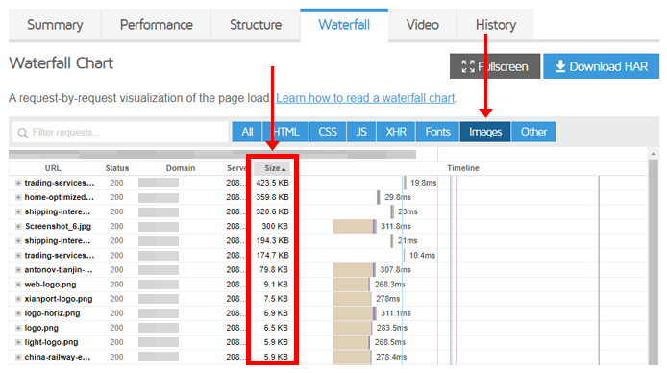Click the magnifier icon in filter box

(x=23, y=133)
